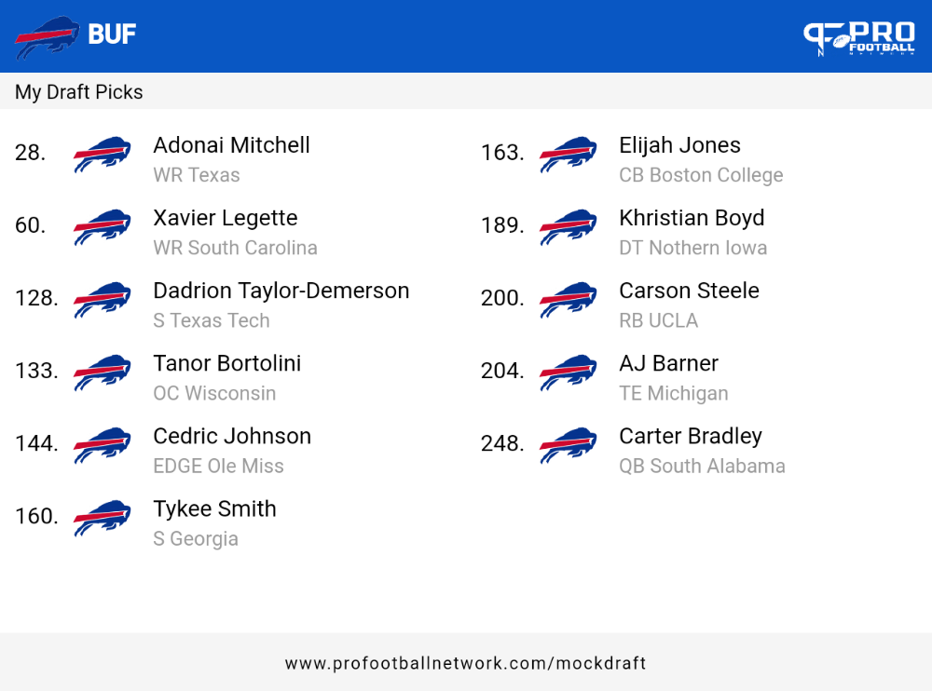
Task: Select Elijah Jones player name
Action: tap(679, 145)
